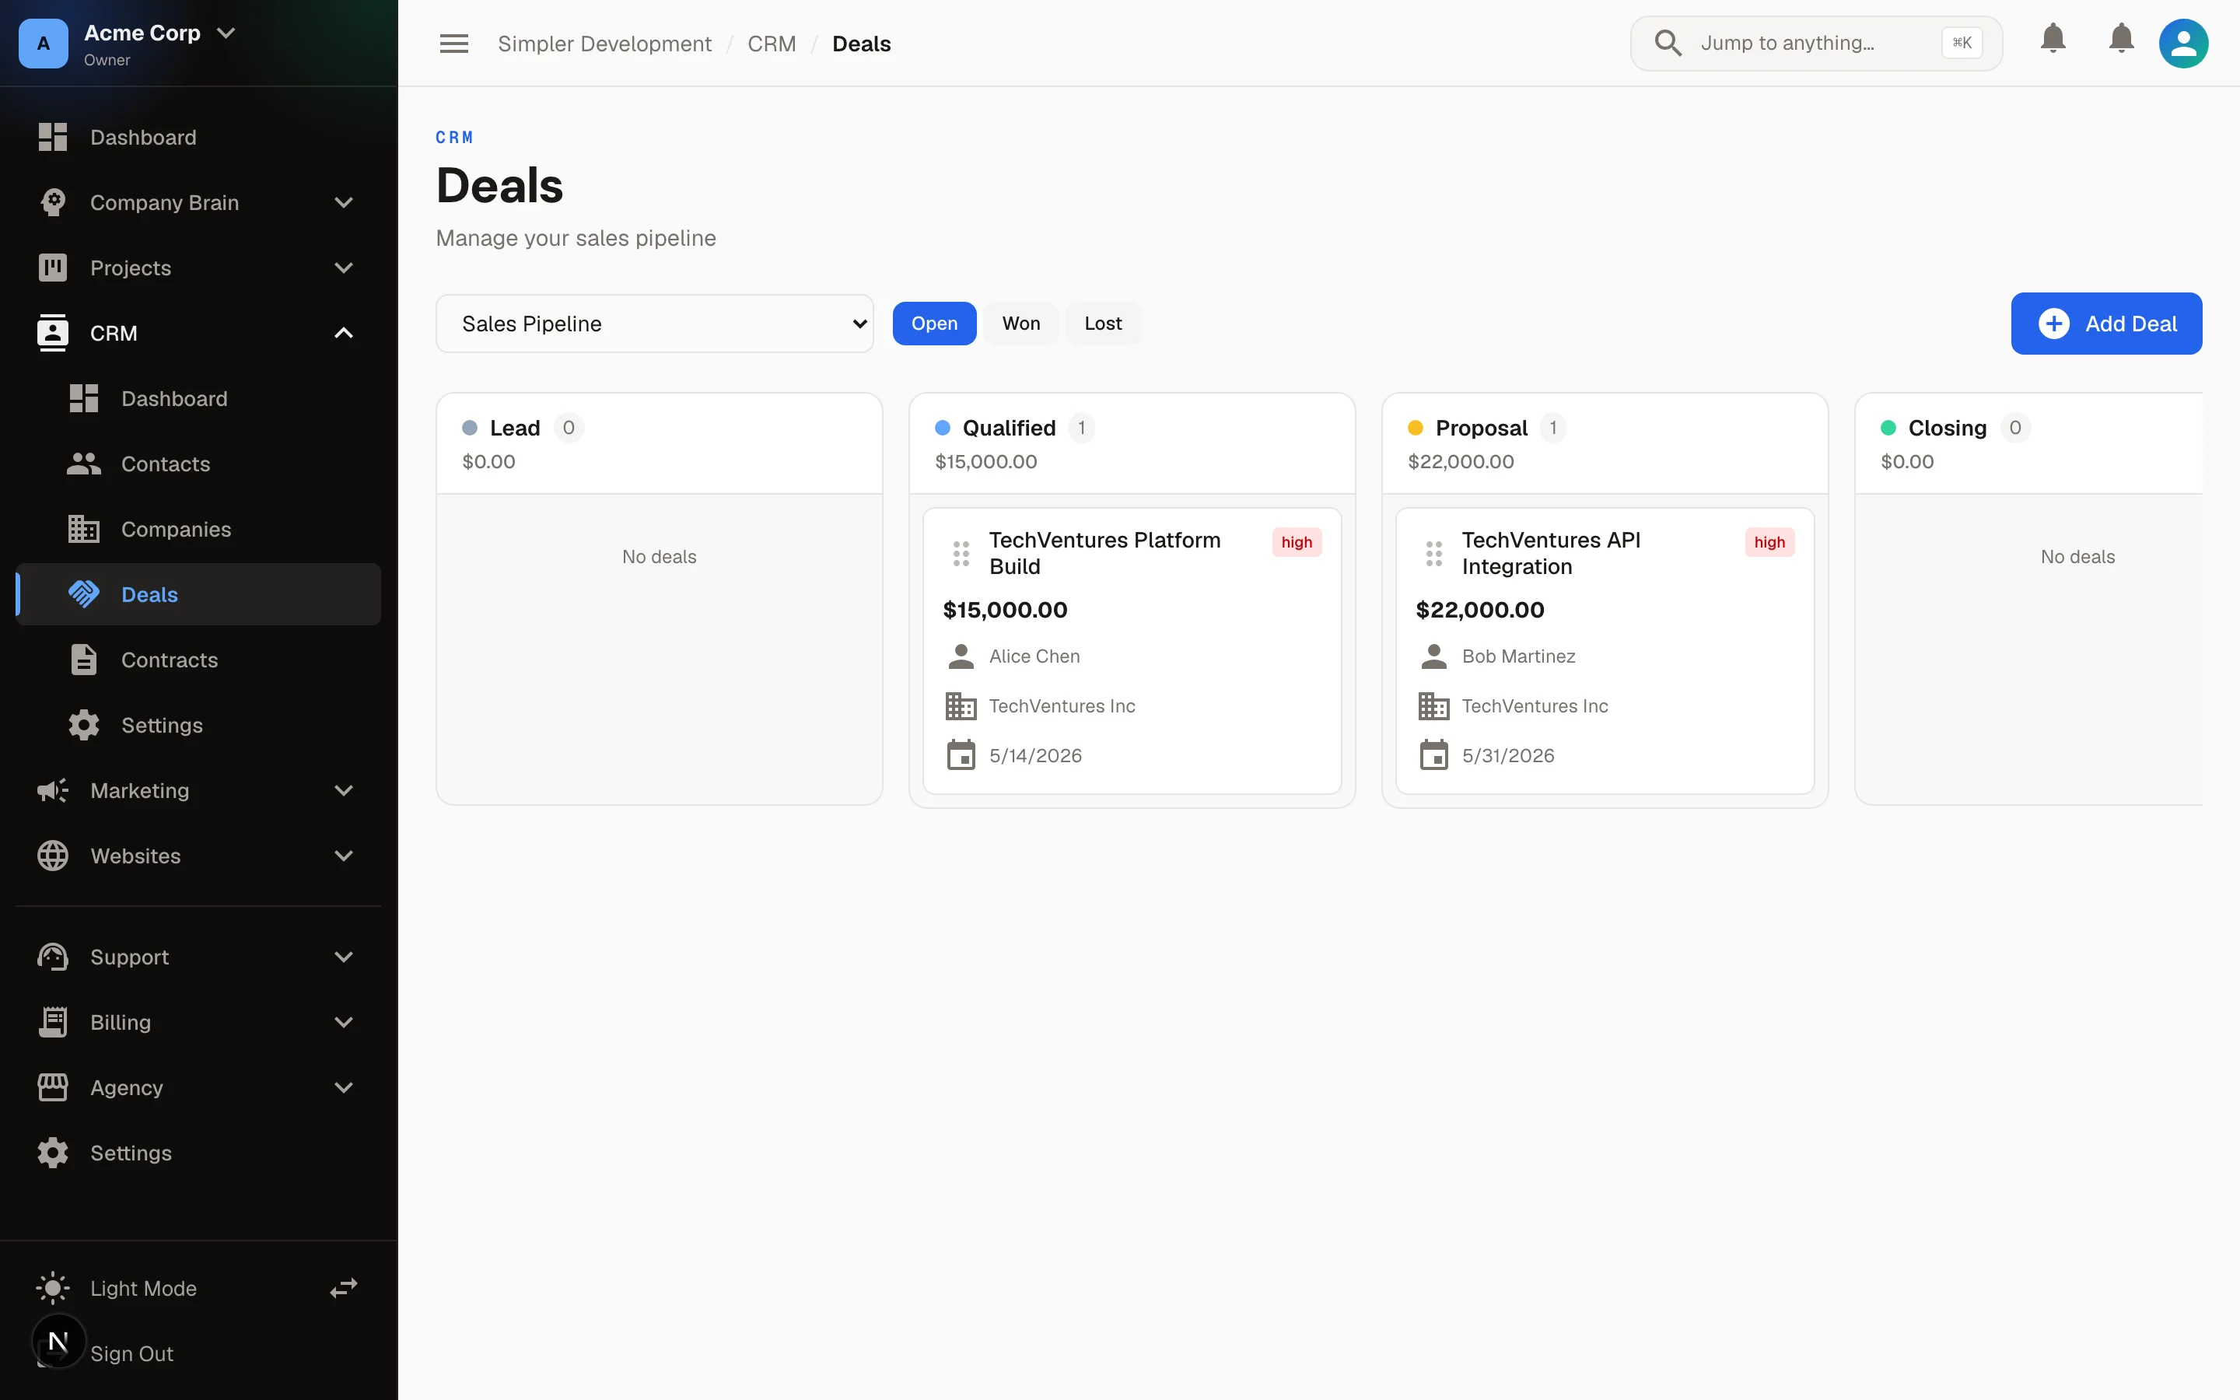2240x1400 pixels.
Task: Click Simpler Development breadcrumb link
Action: point(604,44)
